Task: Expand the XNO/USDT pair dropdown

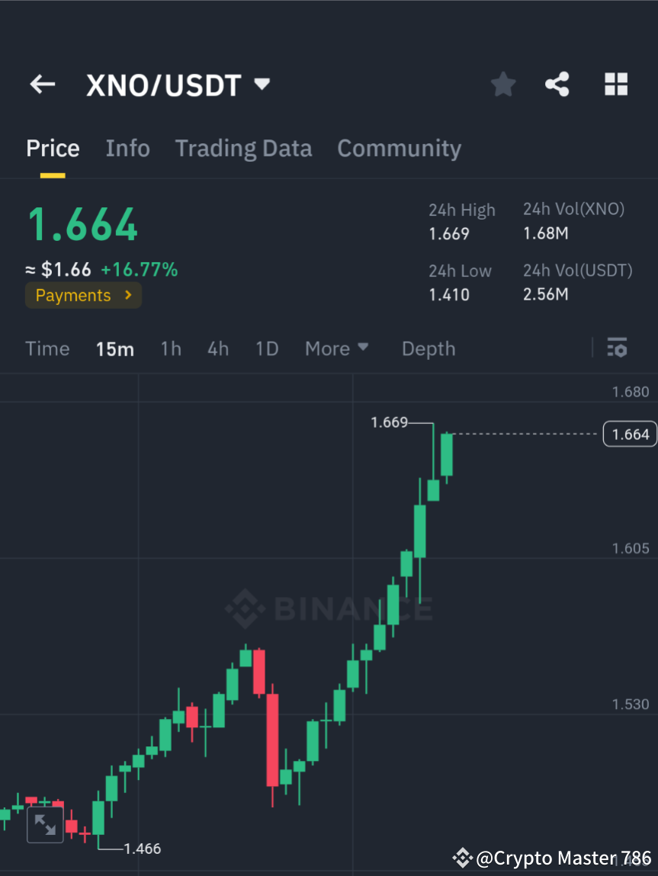Action: [261, 85]
